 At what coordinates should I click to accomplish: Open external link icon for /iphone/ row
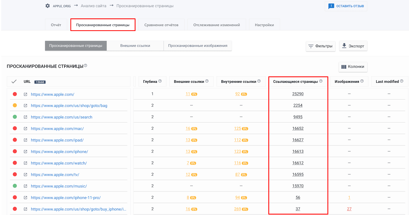tap(26, 152)
